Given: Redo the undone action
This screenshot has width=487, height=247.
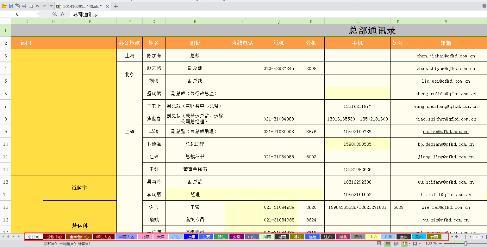Looking at the screenshot, I should tap(44, 6).
